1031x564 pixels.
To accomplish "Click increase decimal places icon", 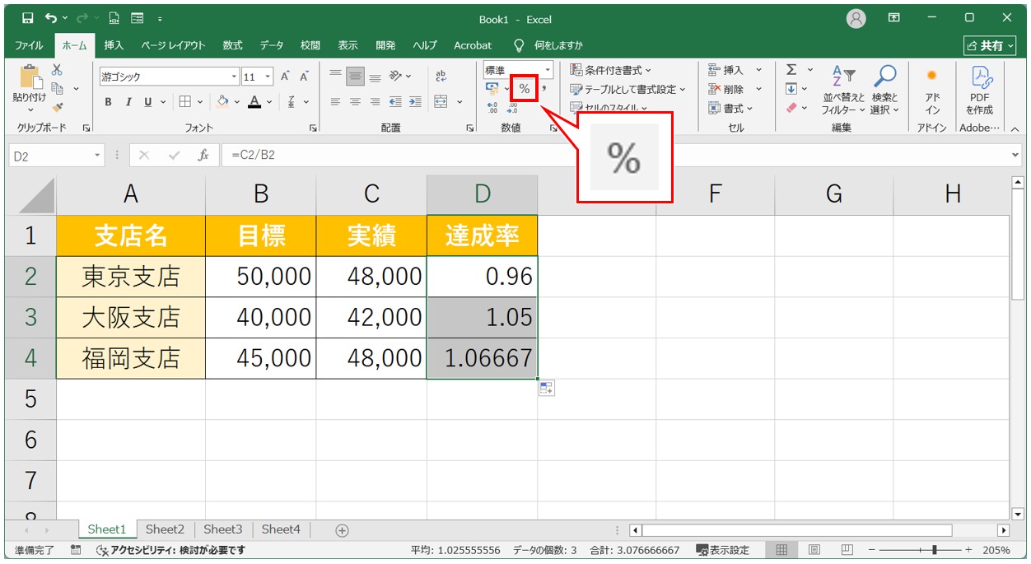I will pyautogui.click(x=493, y=107).
